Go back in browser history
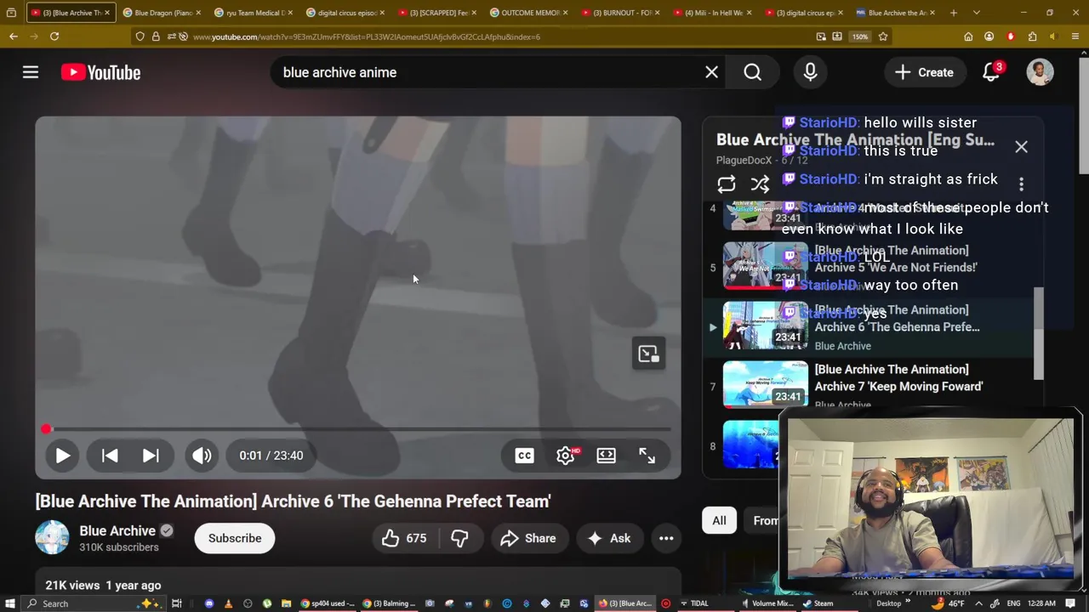1089x612 pixels. click(14, 37)
